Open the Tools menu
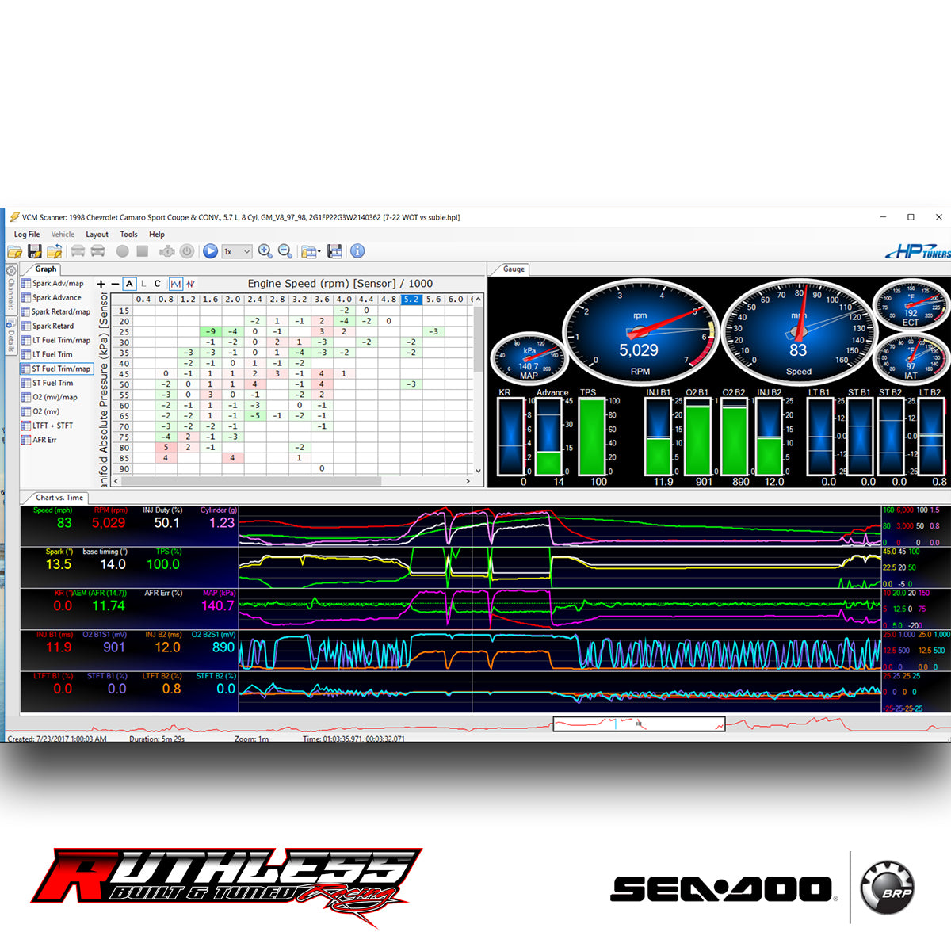 point(128,234)
